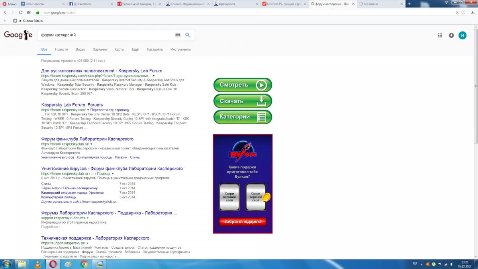Click the blue magnifier search icon

click(x=188, y=35)
